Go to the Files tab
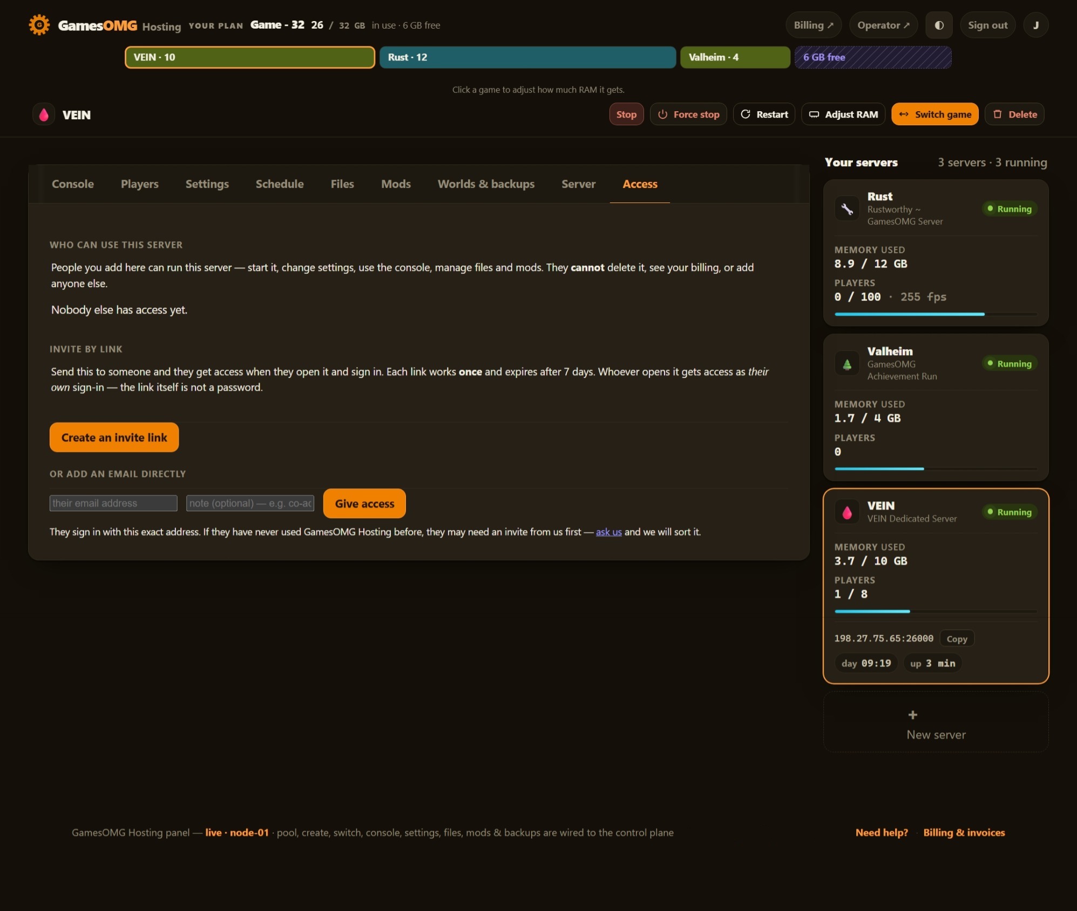Screen dimensions: 1077x911 [342, 184]
